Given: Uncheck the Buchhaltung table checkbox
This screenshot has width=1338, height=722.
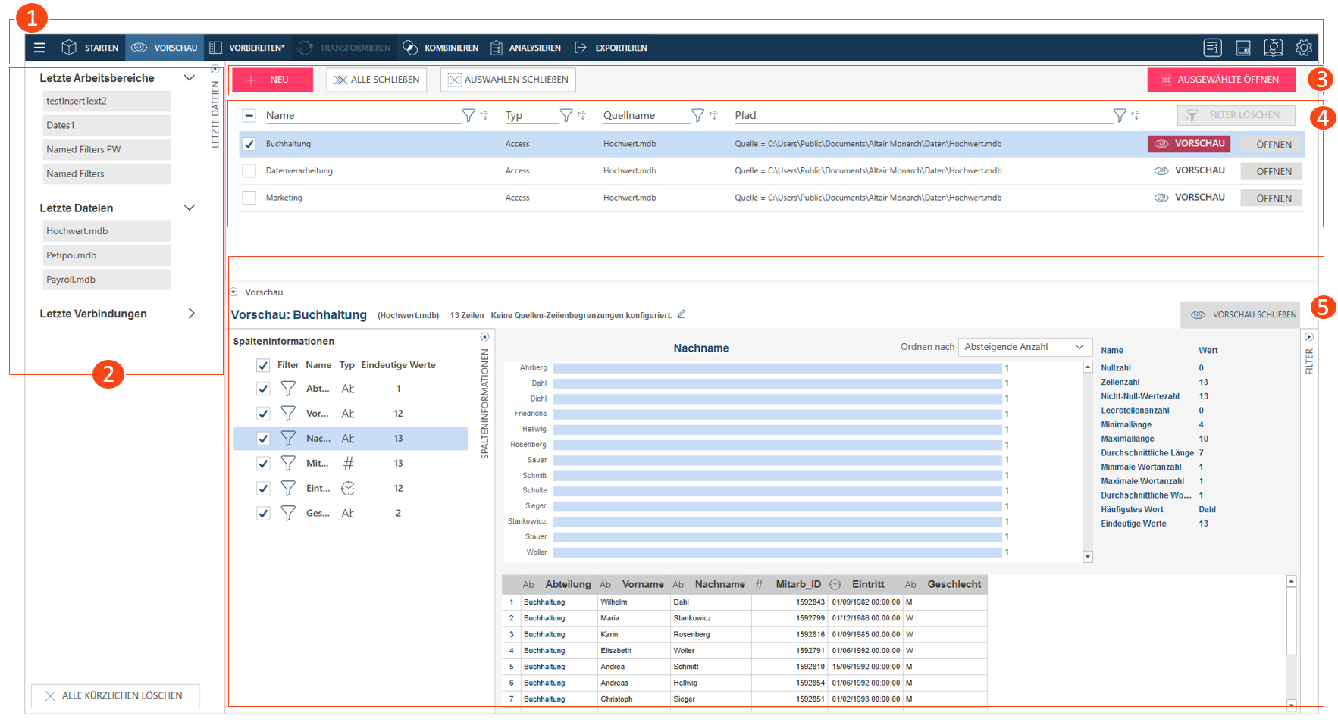Looking at the screenshot, I should click(249, 144).
